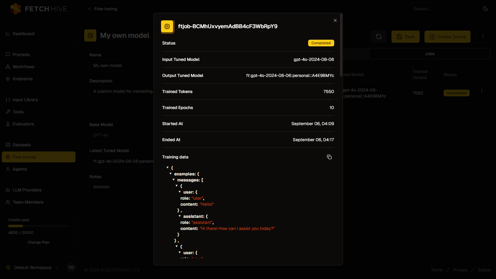Copy the training data with the copy icon
The width and height of the screenshot is (496, 279).
pos(329,157)
